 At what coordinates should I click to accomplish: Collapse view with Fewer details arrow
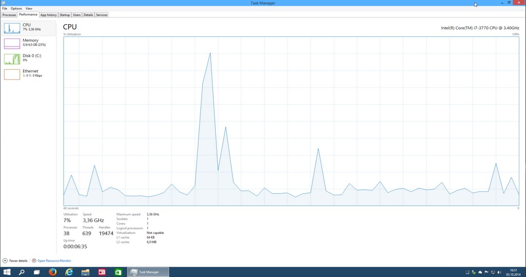[x=6, y=261]
